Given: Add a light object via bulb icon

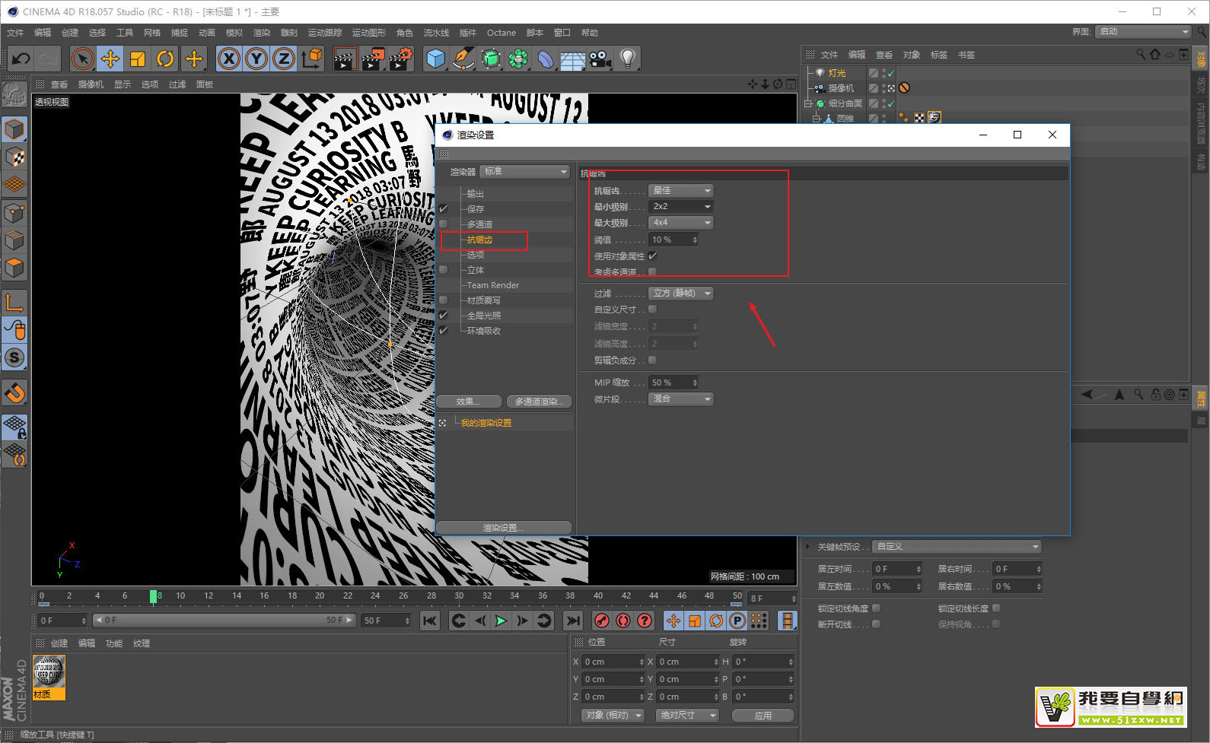Looking at the screenshot, I should click(628, 59).
